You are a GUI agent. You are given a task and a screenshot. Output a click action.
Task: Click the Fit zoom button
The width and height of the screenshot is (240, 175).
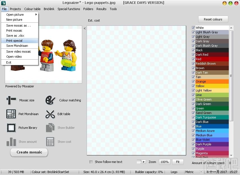[x=178, y=162]
